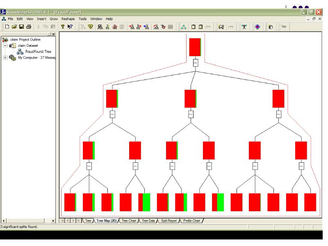Screen dimensions: 328x246
Task: Jump to last tab with navigation arrow
Action: point(79,221)
